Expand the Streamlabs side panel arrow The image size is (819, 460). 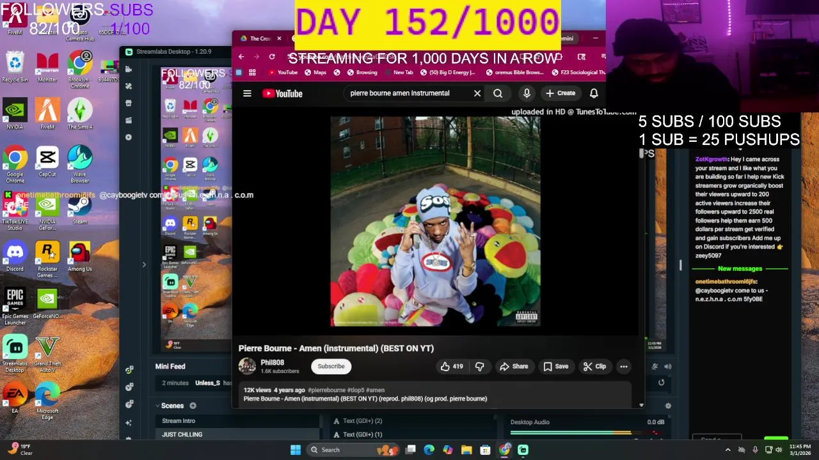[x=144, y=264]
